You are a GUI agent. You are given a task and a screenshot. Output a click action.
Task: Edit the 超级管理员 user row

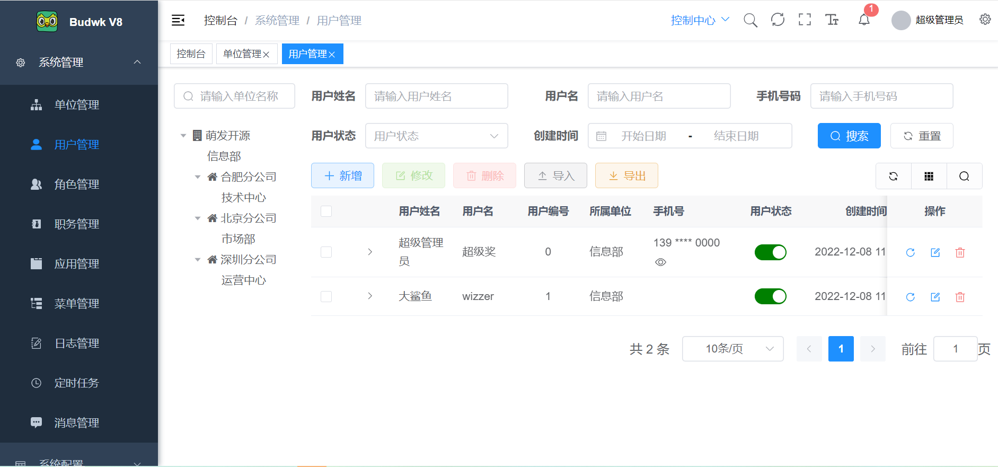[x=935, y=252]
